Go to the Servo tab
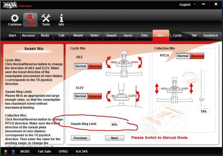Viewport: 223px width, 156px height. click(128, 35)
